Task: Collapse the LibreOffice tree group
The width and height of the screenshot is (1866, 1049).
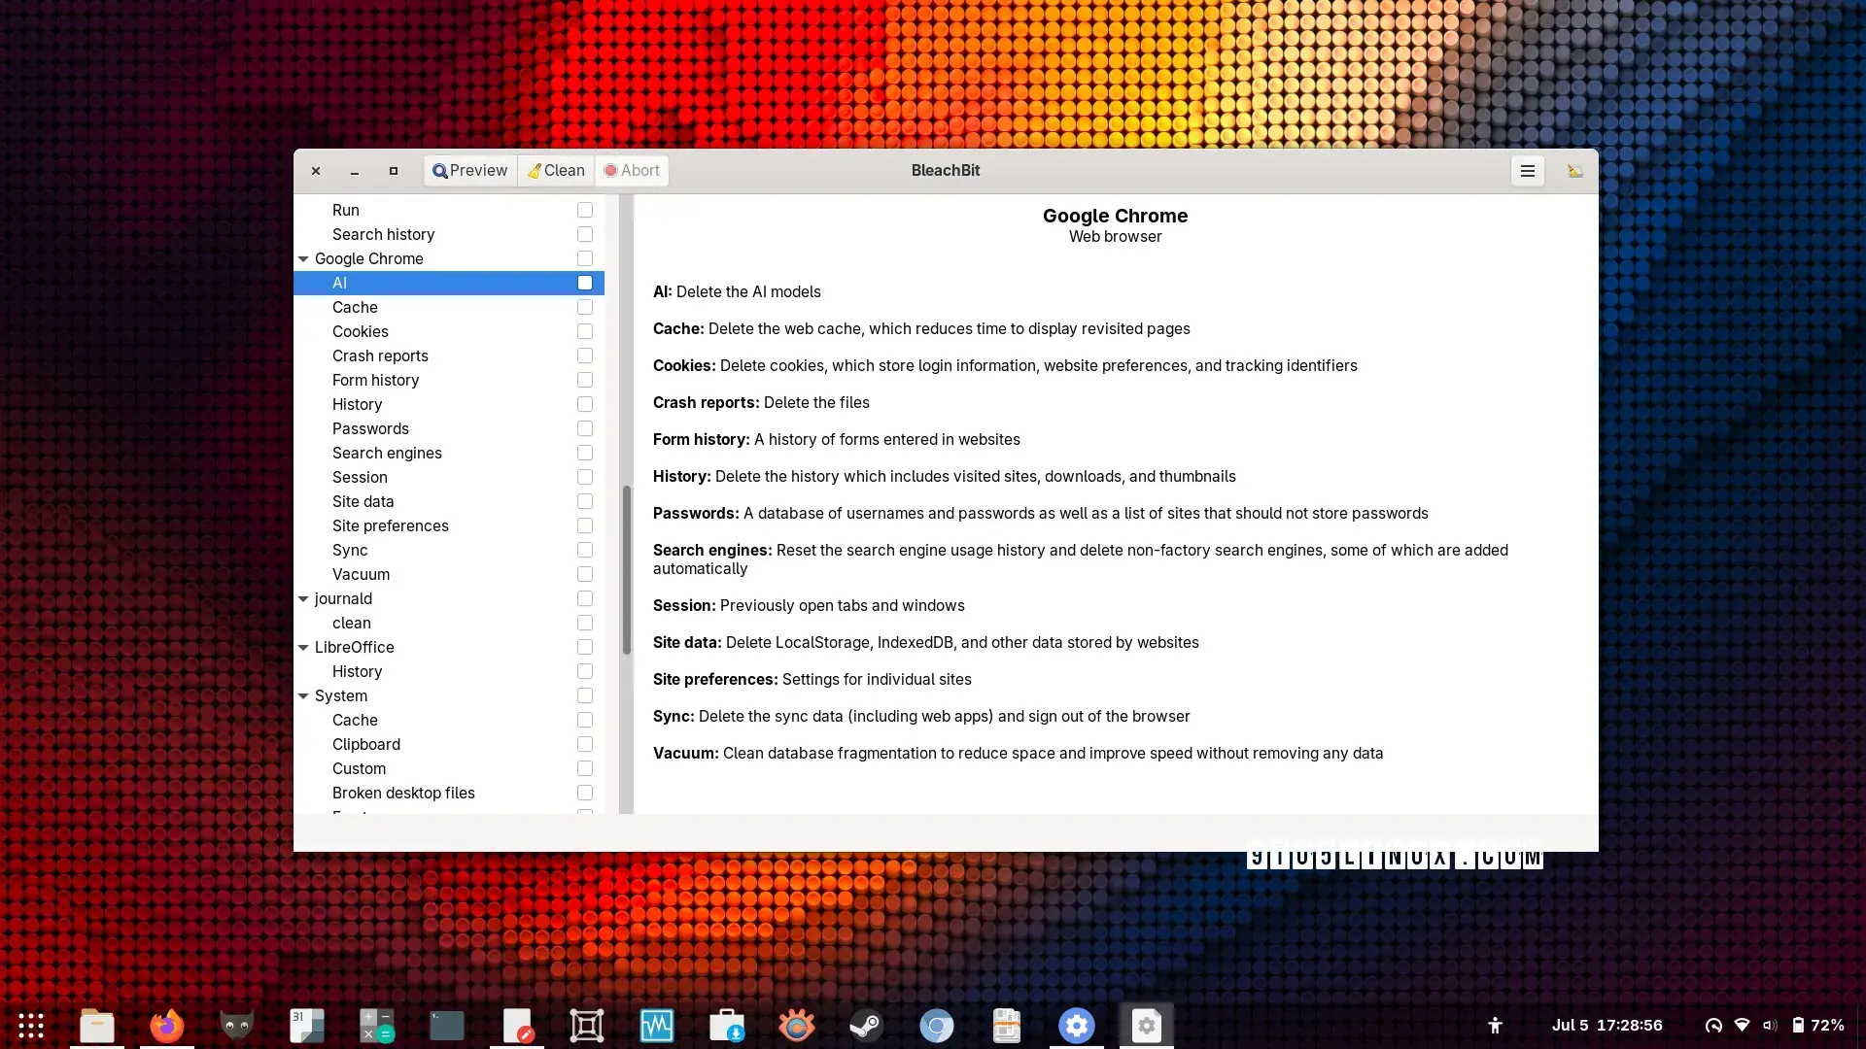Action: tap(303, 648)
